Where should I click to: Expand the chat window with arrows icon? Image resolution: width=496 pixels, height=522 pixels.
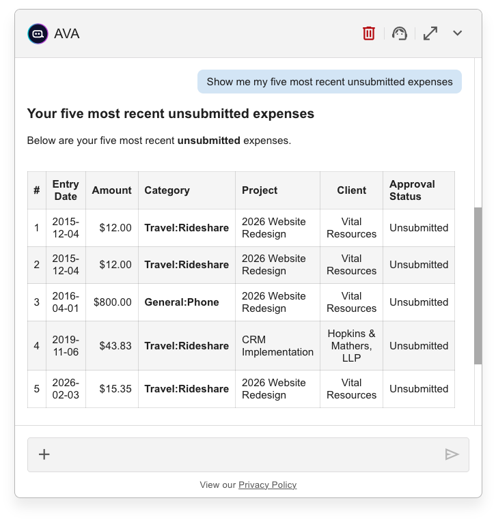coord(430,33)
